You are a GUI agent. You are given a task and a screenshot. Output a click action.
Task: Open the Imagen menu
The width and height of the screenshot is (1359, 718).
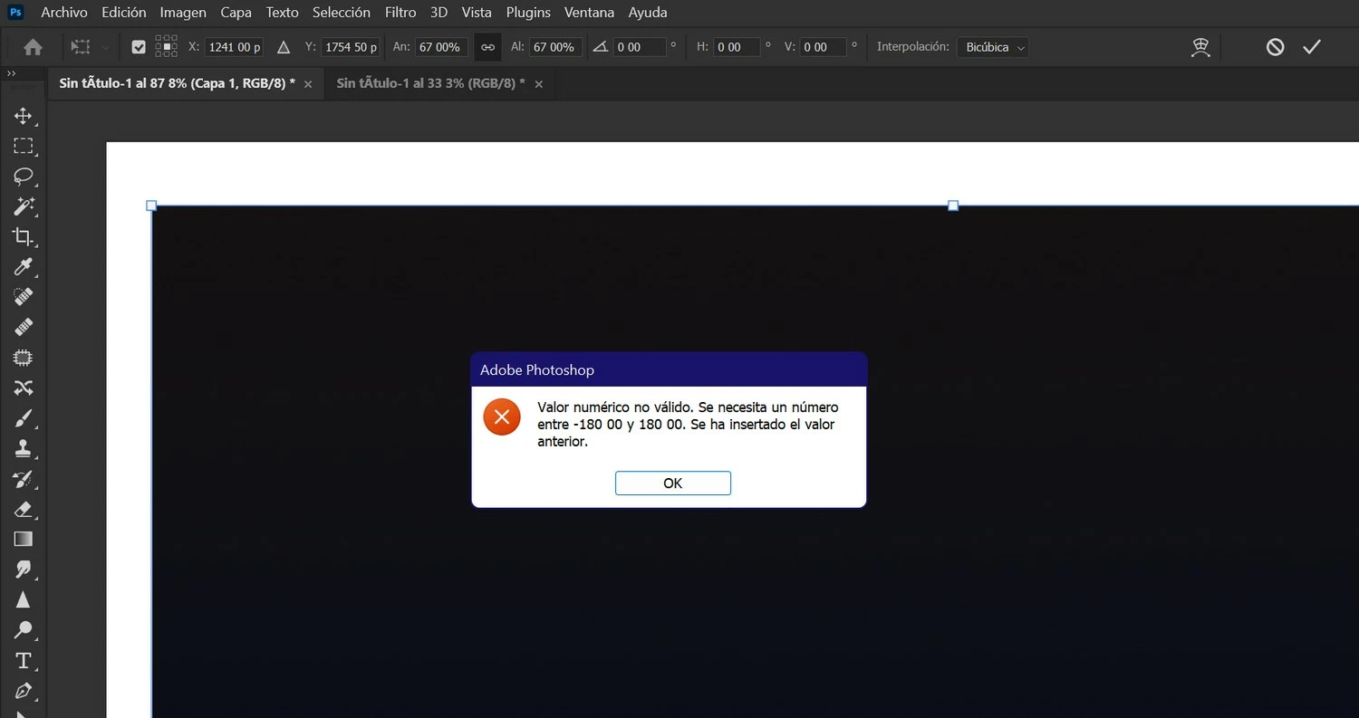(183, 13)
